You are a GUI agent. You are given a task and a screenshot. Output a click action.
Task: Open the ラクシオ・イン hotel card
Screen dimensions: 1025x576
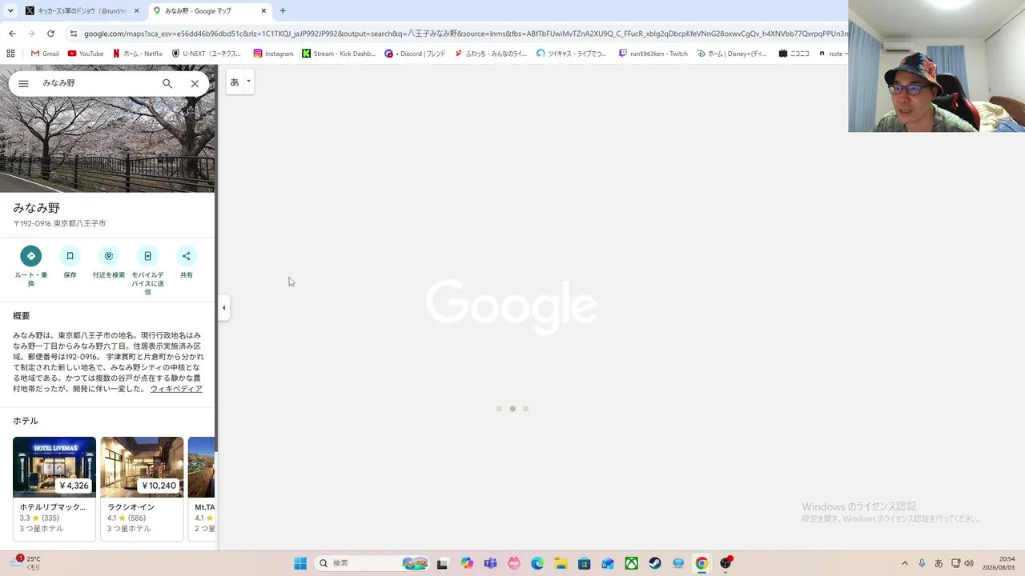(142, 489)
